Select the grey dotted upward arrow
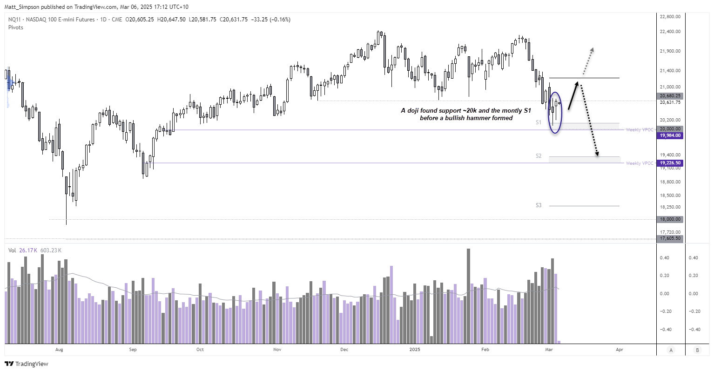This screenshot has width=714, height=372. [x=587, y=61]
